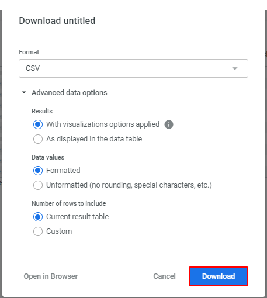Click Number of rows to include heading
This screenshot has width=267, height=298.
tap(69, 203)
